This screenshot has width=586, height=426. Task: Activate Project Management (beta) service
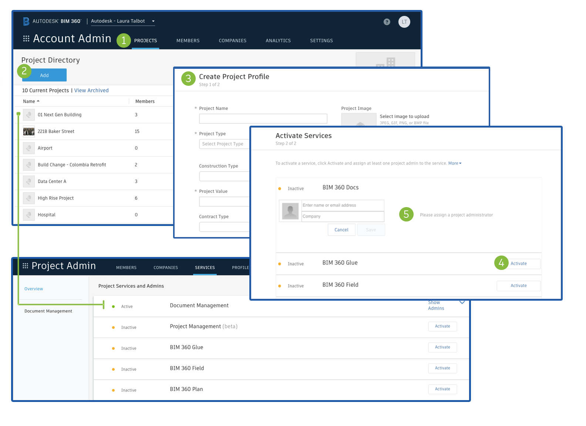point(442,327)
